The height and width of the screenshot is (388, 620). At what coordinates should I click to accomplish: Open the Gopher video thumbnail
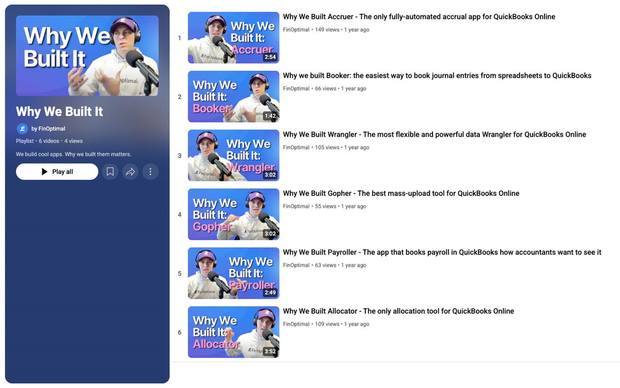point(234,214)
